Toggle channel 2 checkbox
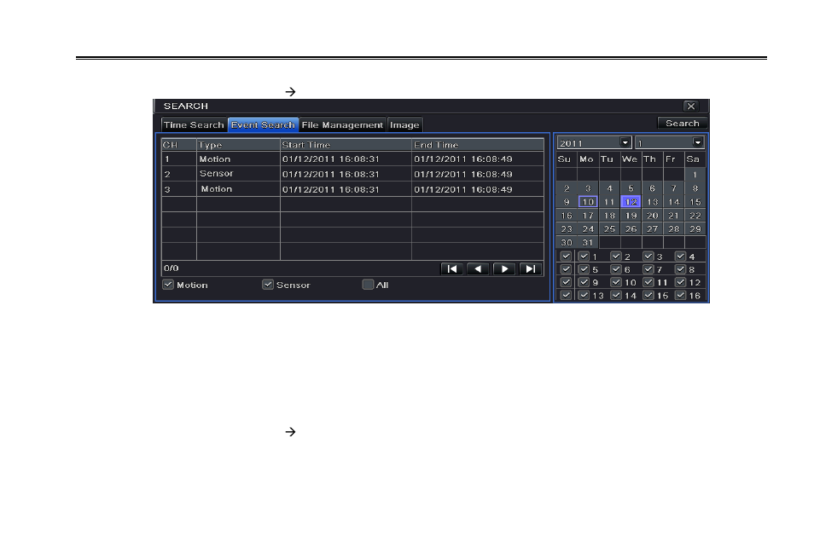The image size is (814, 542). pyautogui.click(x=616, y=257)
